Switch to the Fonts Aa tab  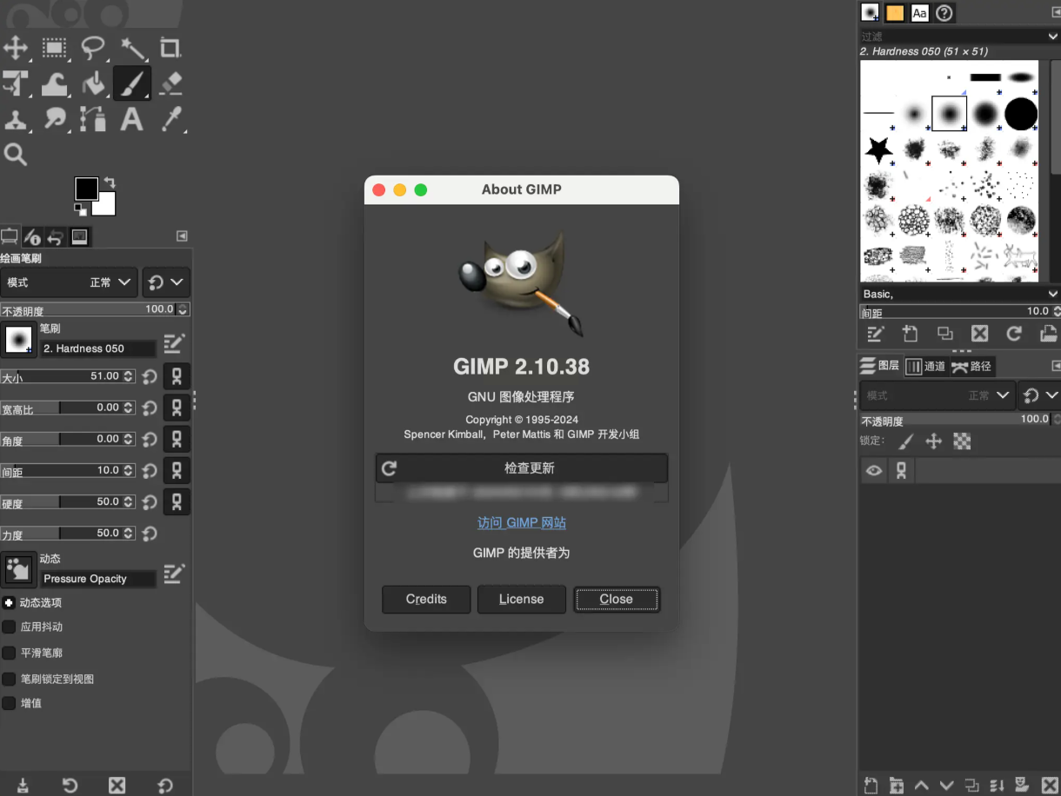(x=919, y=12)
